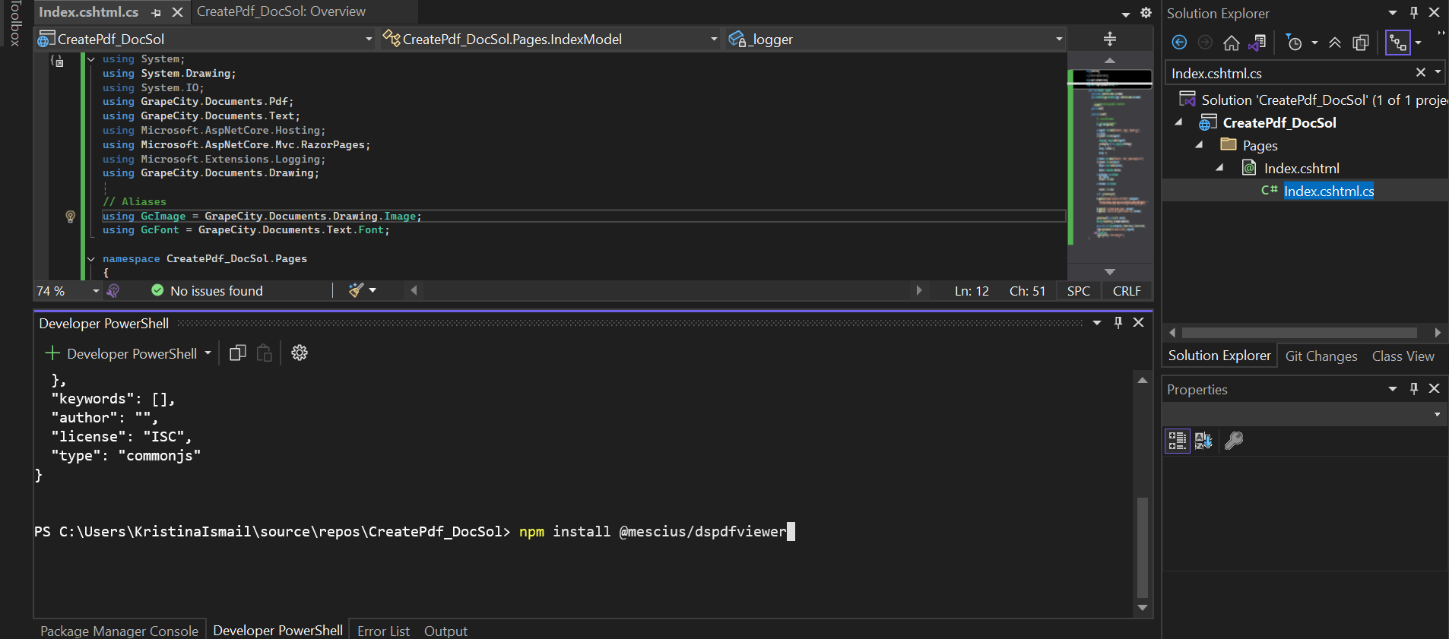1449x639 pixels.
Task: Click the C# icon beside Index.cshtml.cs
Action: tap(1269, 190)
